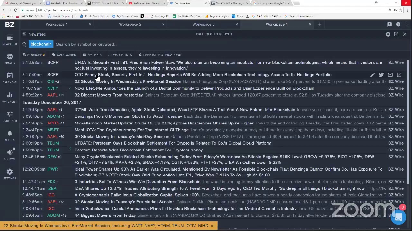Bookmark this page with the star icon
This screenshot has height=231, width=412.
click(401, 10)
